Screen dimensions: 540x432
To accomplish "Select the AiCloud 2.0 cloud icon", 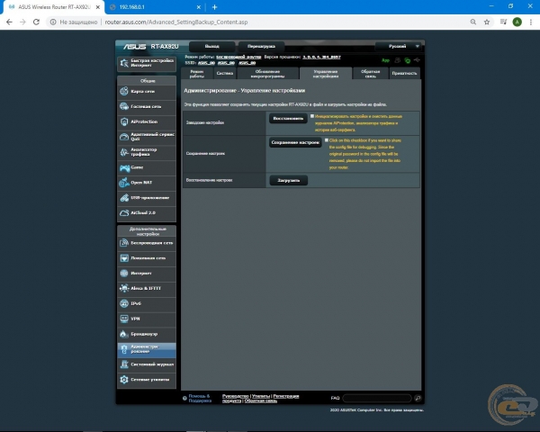I will [124, 212].
